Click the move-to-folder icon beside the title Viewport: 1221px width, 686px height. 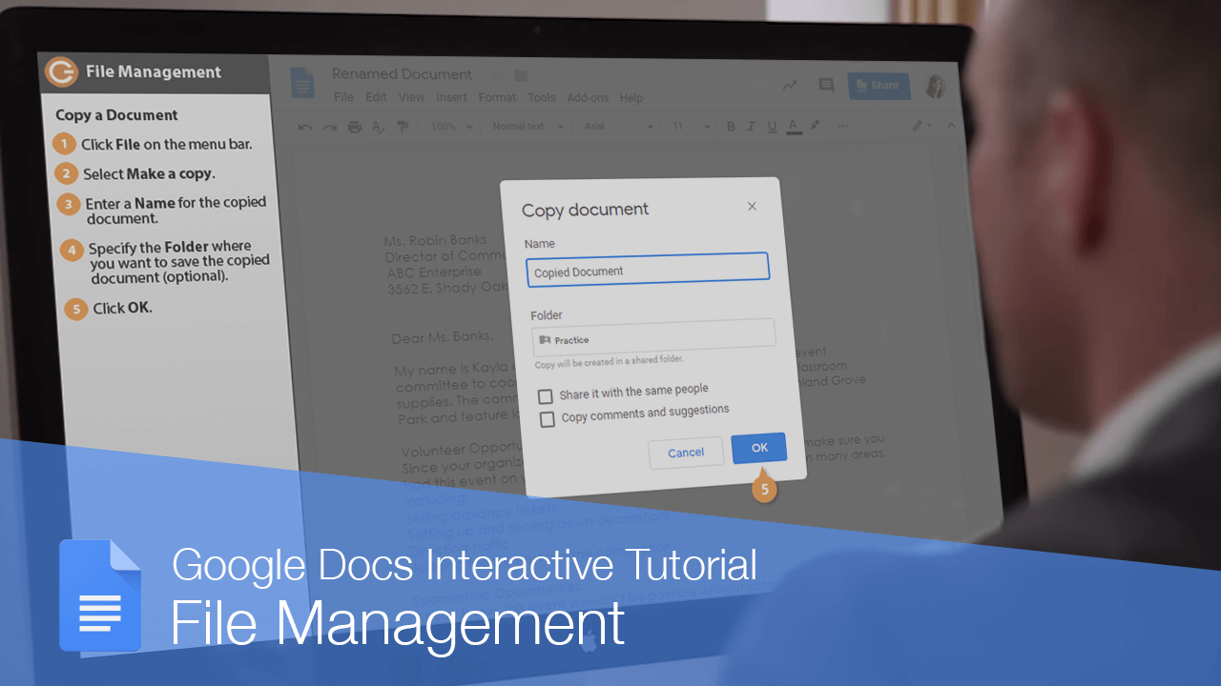click(x=521, y=75)
